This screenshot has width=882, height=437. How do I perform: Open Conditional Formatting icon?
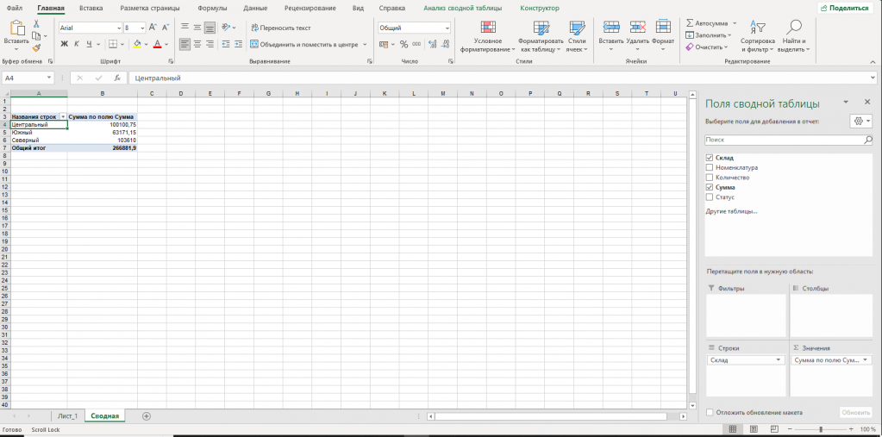click(488, 28)
